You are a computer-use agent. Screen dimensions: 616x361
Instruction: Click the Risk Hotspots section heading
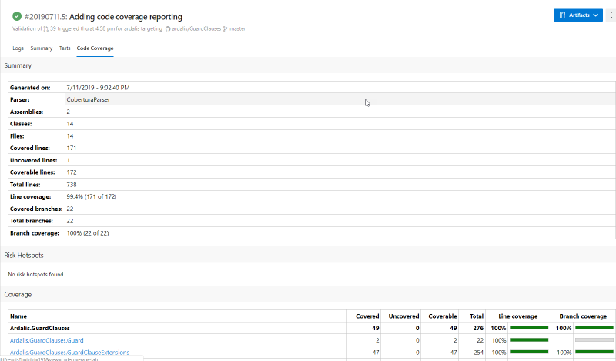24,256
